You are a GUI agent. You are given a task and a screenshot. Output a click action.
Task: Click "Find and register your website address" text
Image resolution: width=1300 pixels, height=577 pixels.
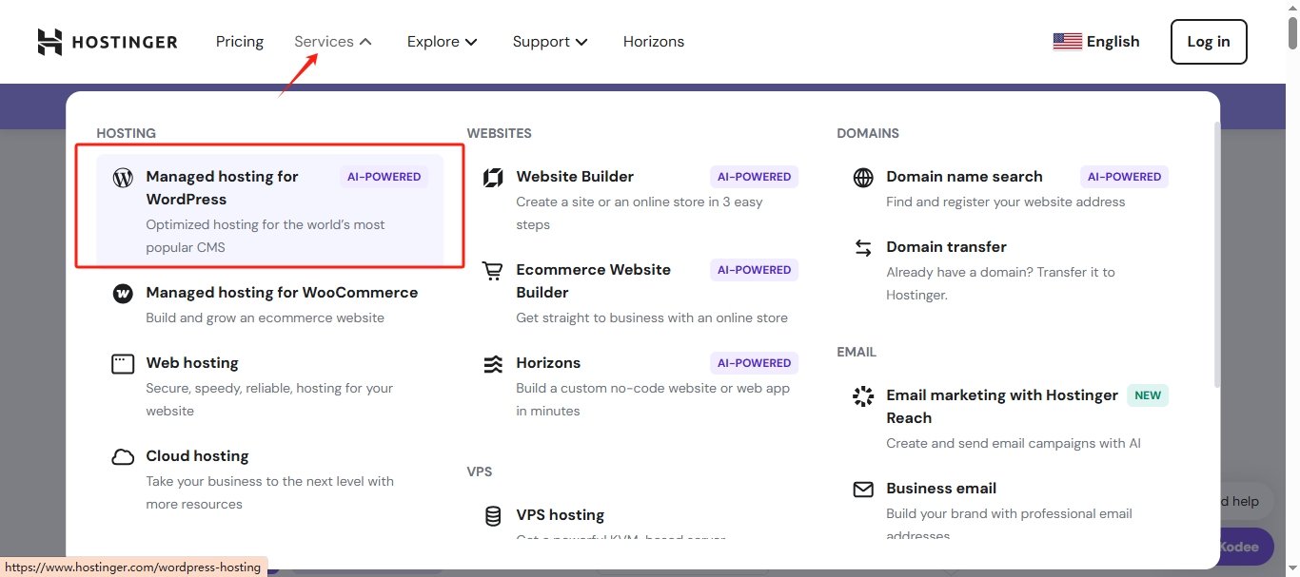(1006, 202)
